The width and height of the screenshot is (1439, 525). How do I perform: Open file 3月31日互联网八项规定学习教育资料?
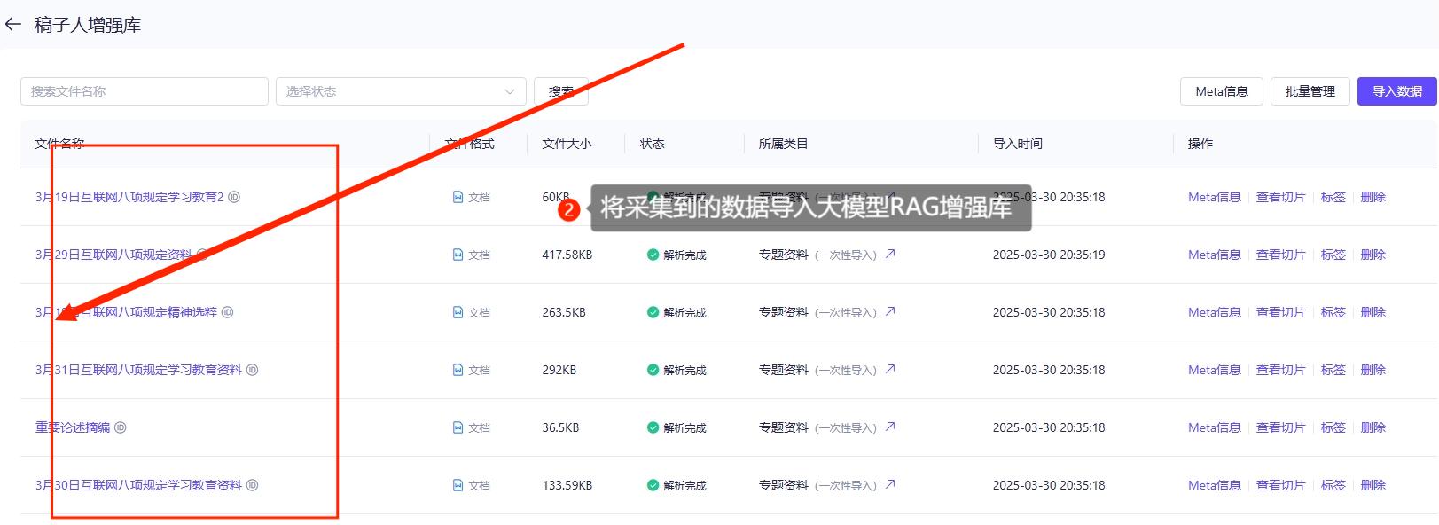pos(138,370)
